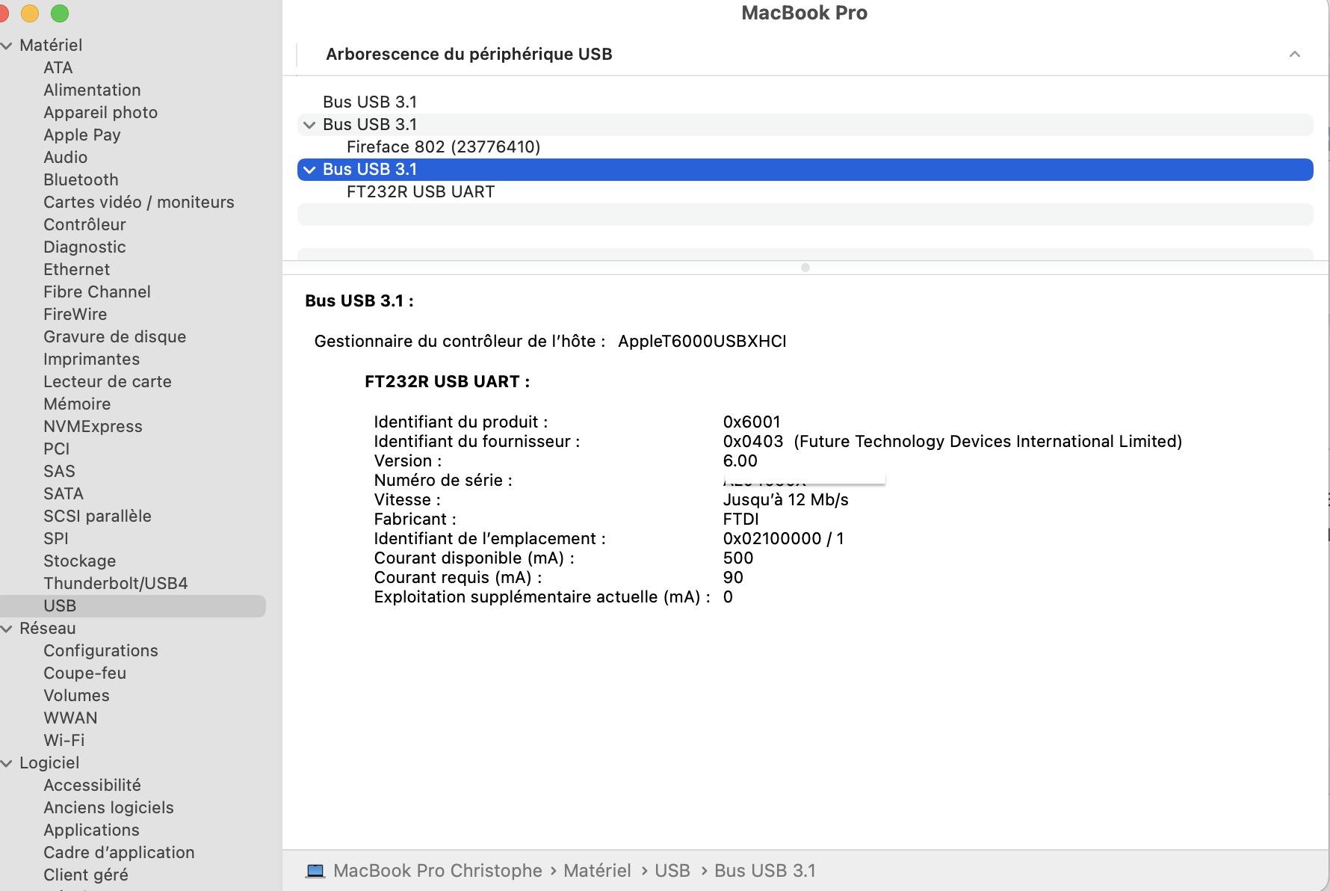Click the AppleT6000USBXHCI controller value
Image resolution: width=1330 pixels, height=891 pixels.
[702, 342]
